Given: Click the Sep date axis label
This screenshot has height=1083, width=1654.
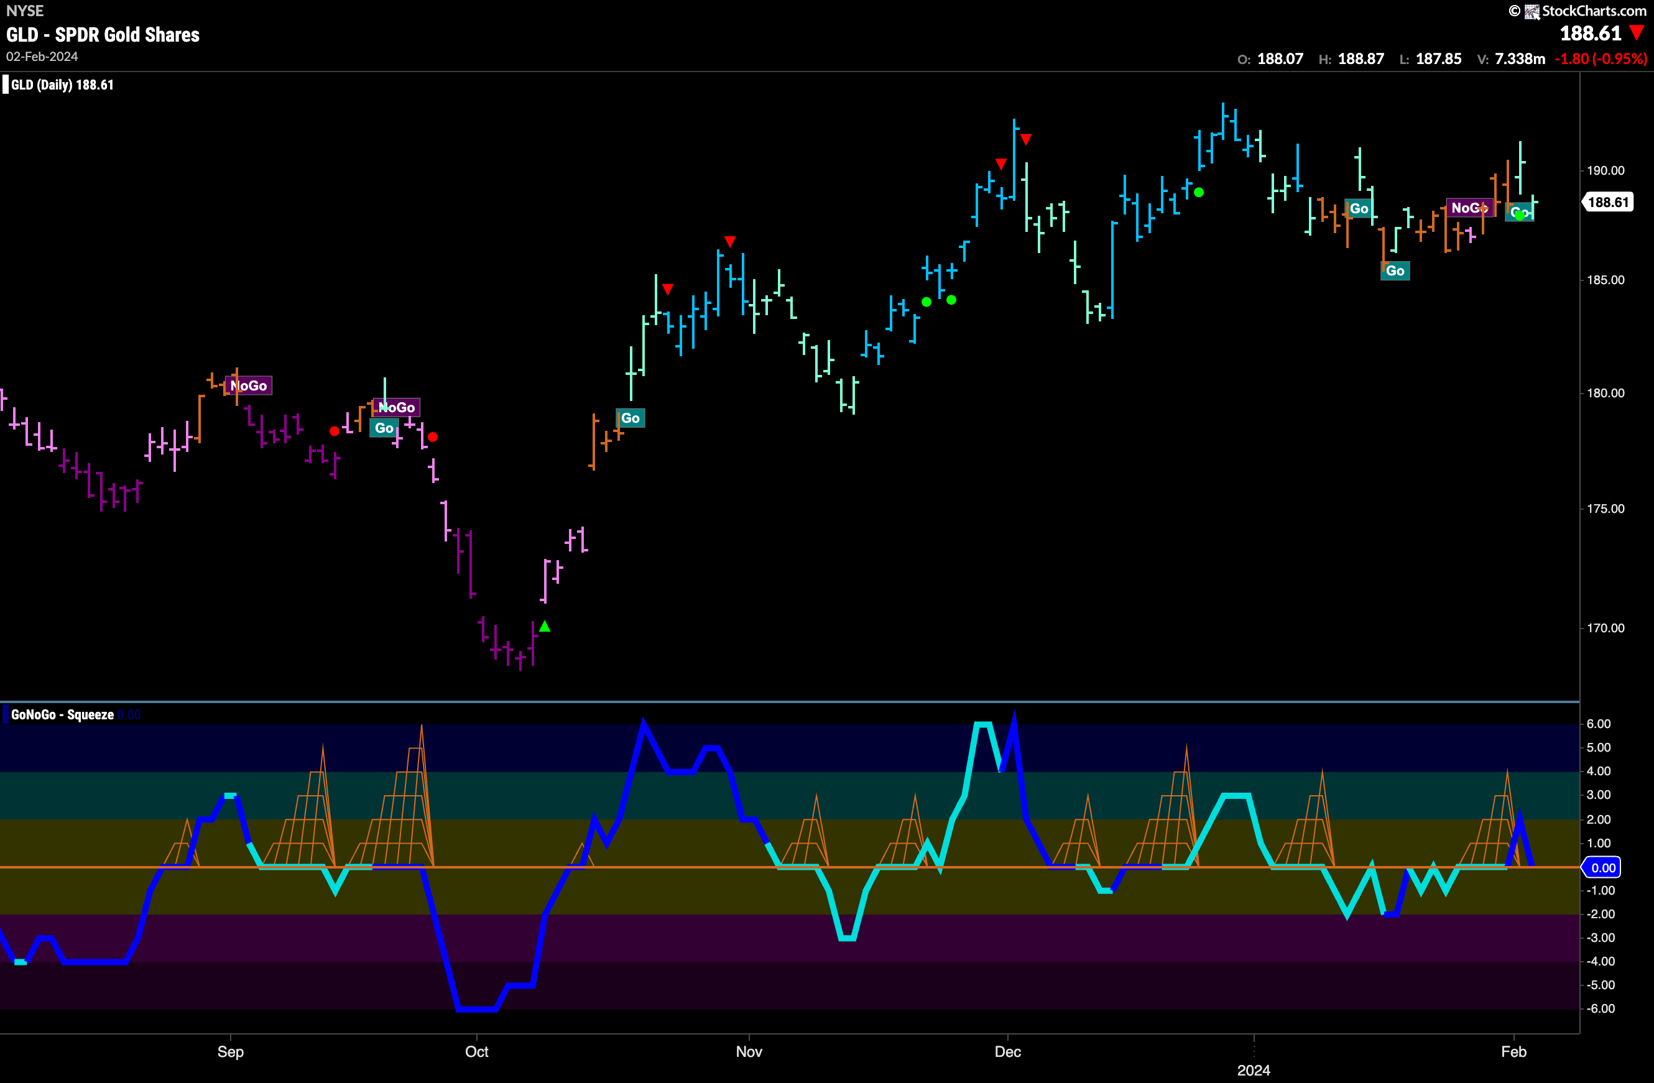Looking at the screenshot, I should pos(231,1051).
